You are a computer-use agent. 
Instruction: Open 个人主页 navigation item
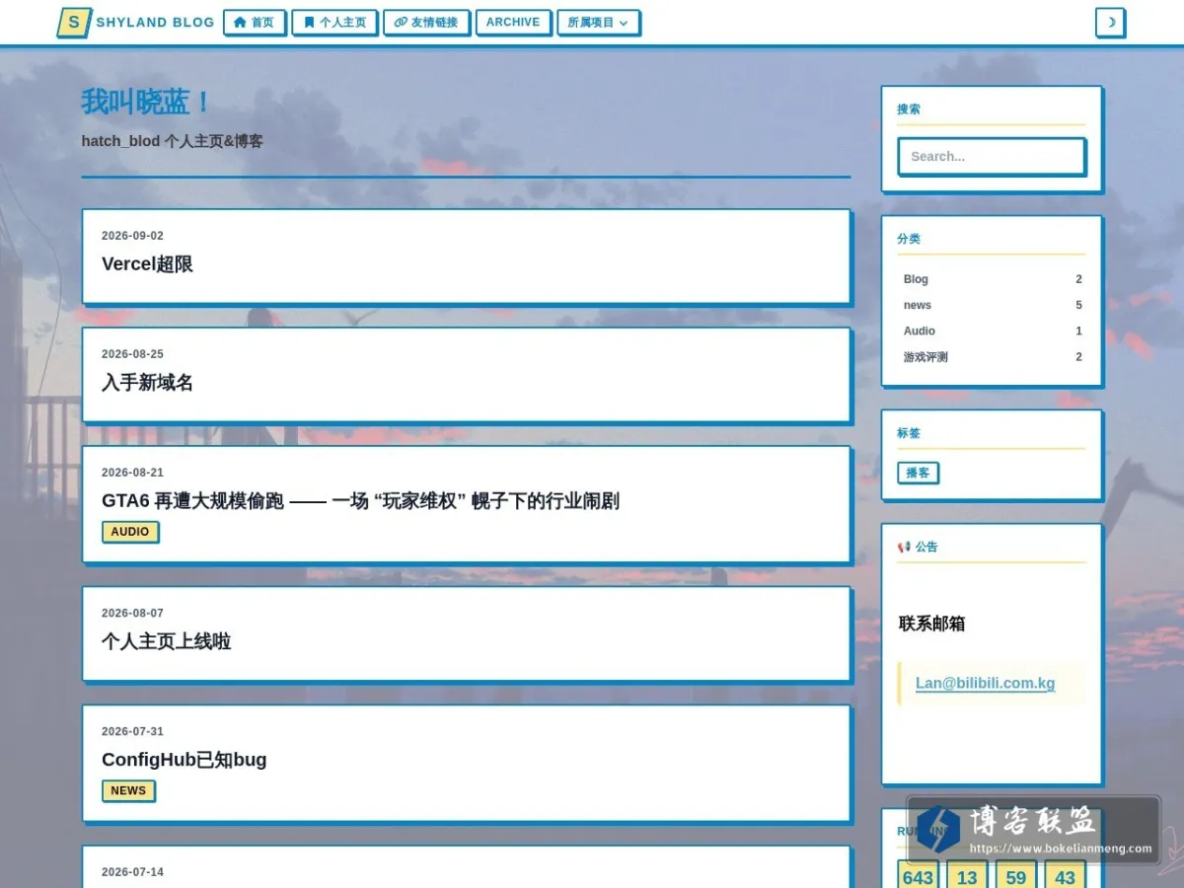(x=334, y=23)
